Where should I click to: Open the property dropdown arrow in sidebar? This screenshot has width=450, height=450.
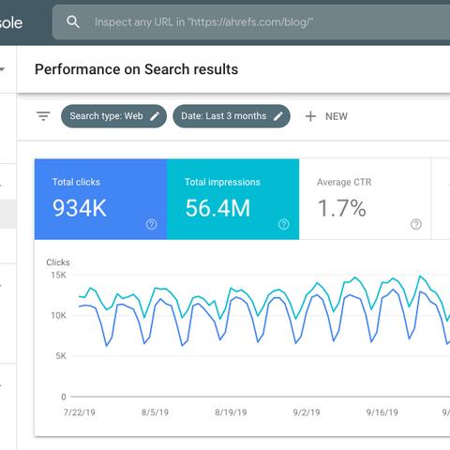[x=2, y=69]
